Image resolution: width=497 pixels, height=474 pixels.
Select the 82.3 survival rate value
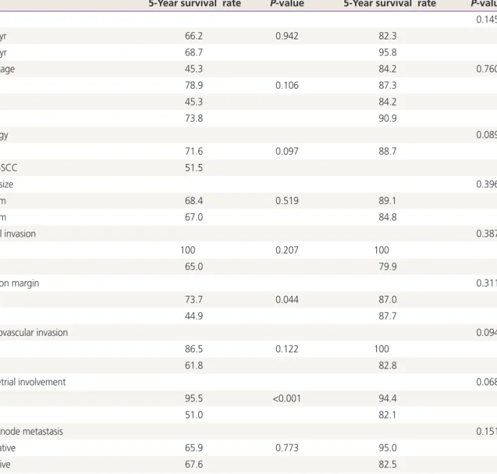388,36
